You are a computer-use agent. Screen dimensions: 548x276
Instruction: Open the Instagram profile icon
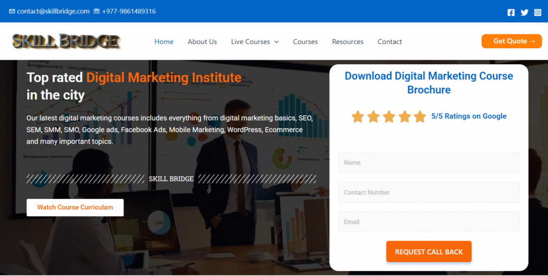click(538, 12)
